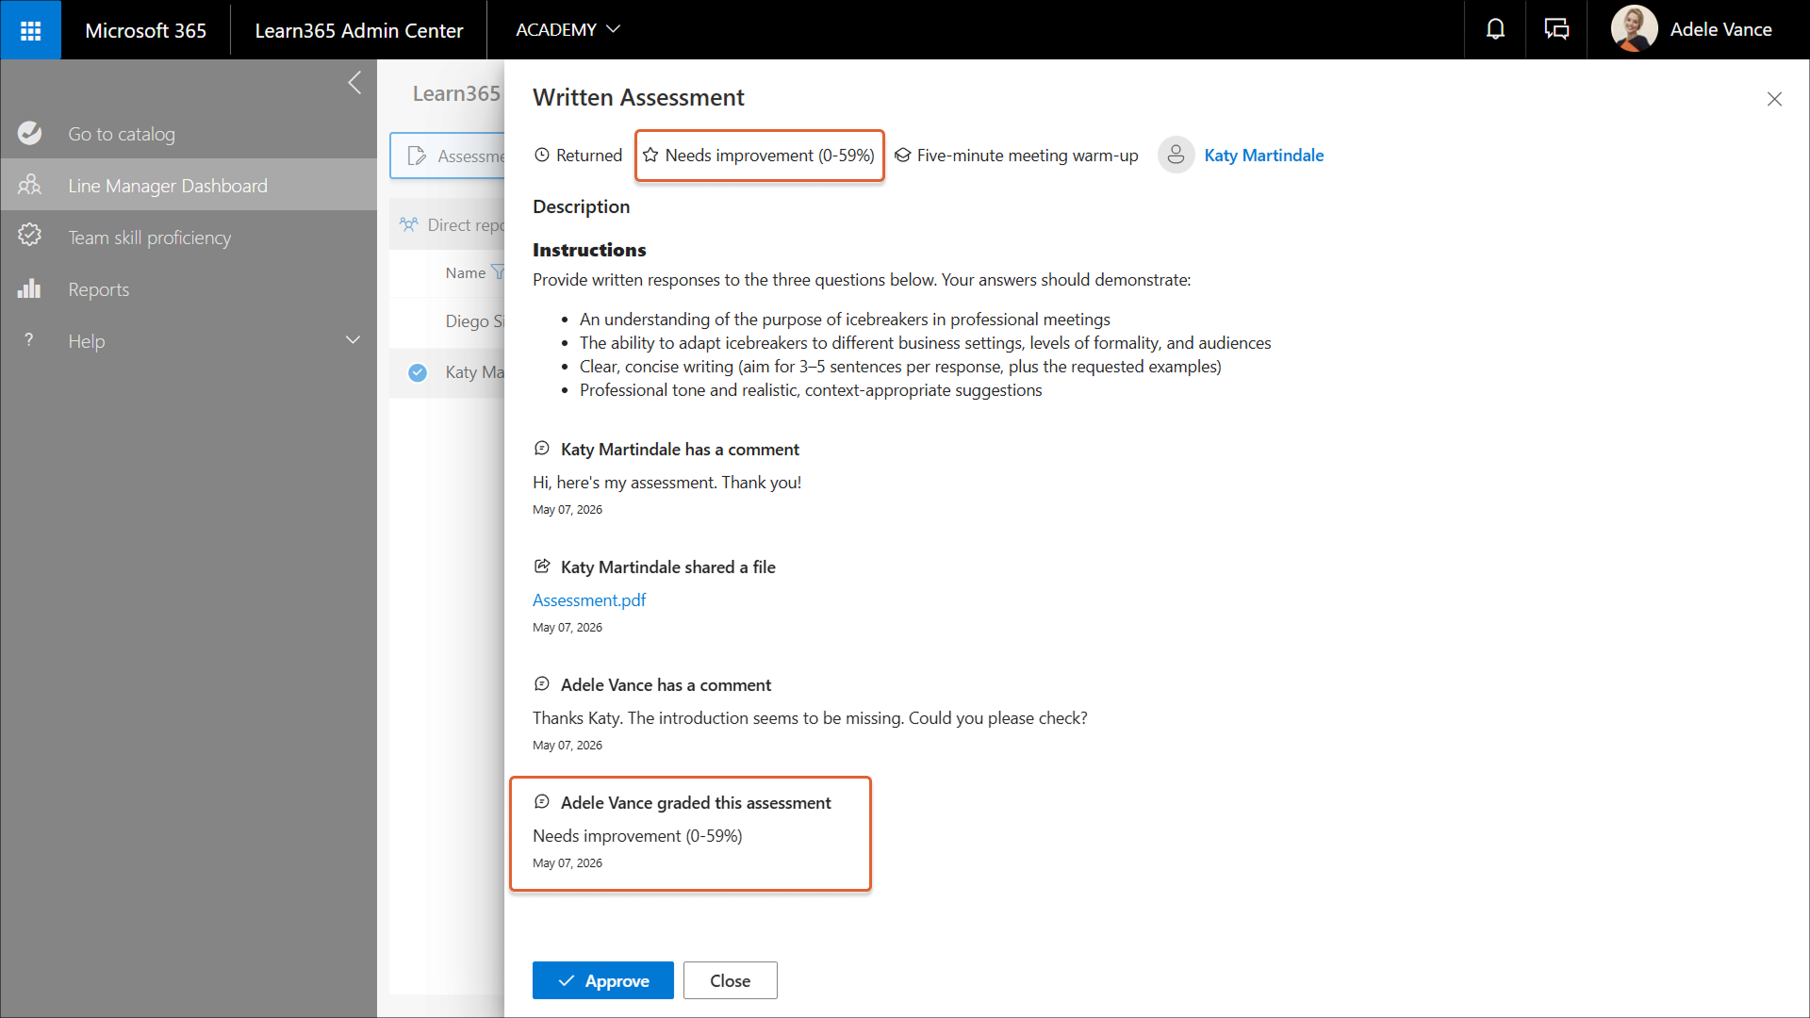Expand the Help menu chevron
1810x1018 pixels.
(x=354, y=340)
